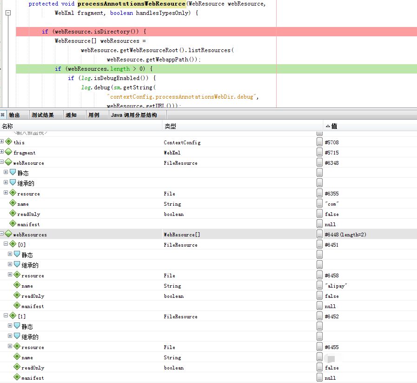
Task: Select the "com" string value
Action: pos(331,204)
